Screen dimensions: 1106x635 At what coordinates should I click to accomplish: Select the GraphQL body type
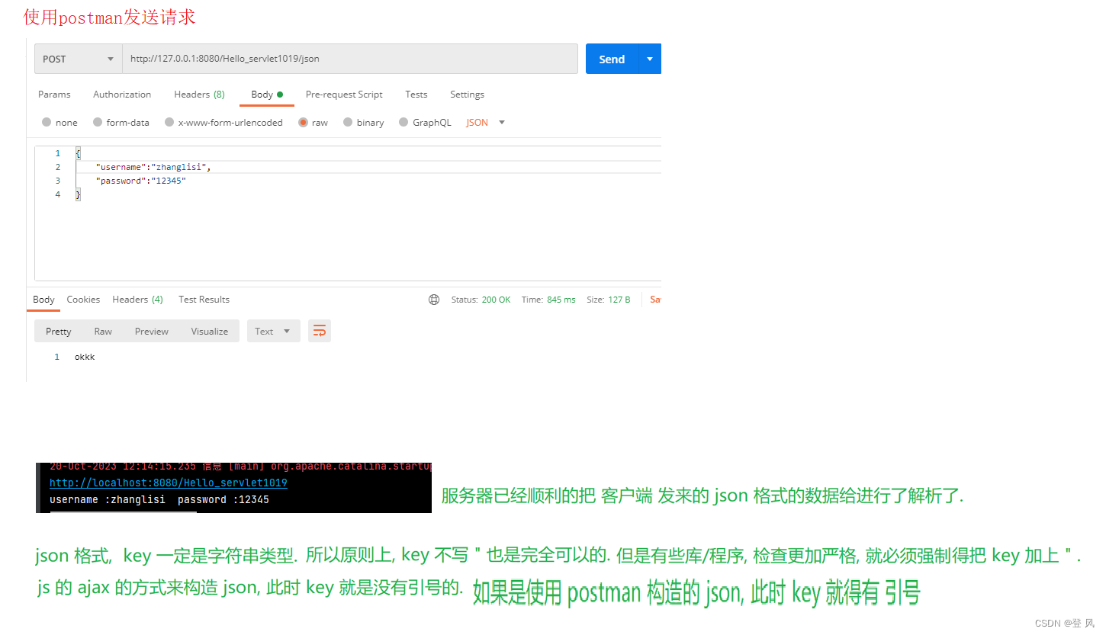click(x=425, y=122)
